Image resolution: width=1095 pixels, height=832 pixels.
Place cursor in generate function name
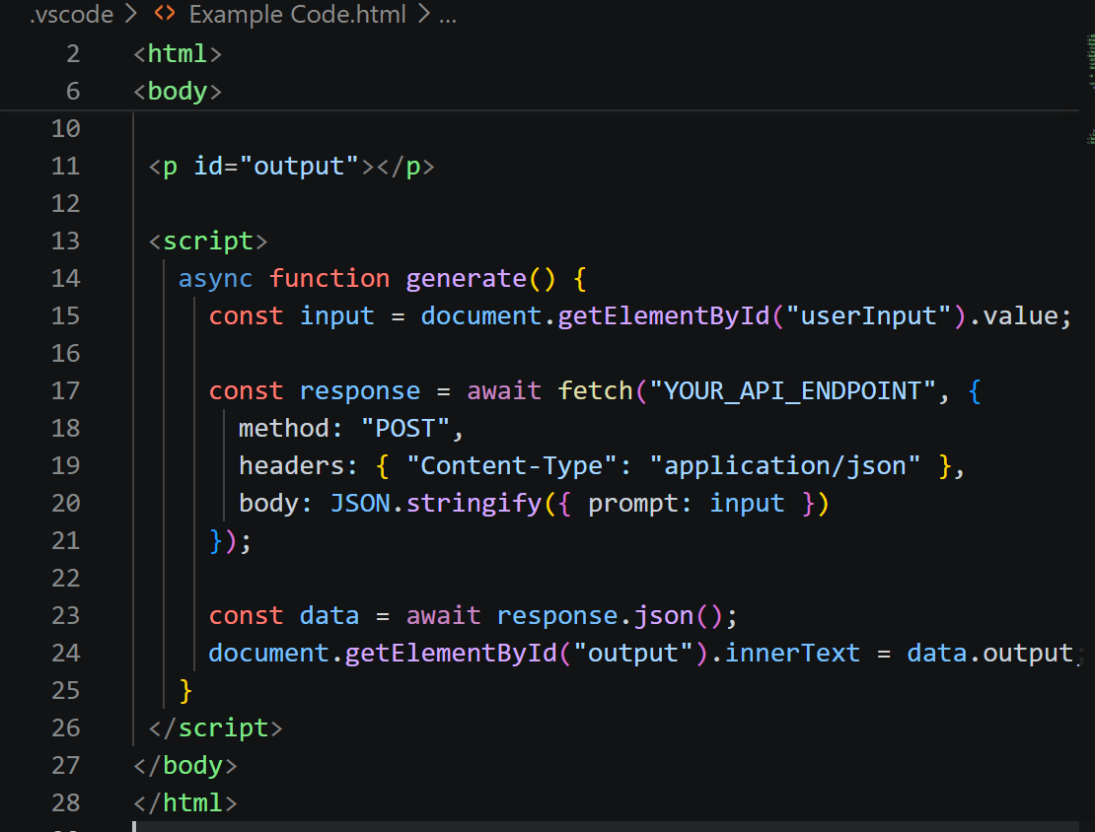point(466,278)
